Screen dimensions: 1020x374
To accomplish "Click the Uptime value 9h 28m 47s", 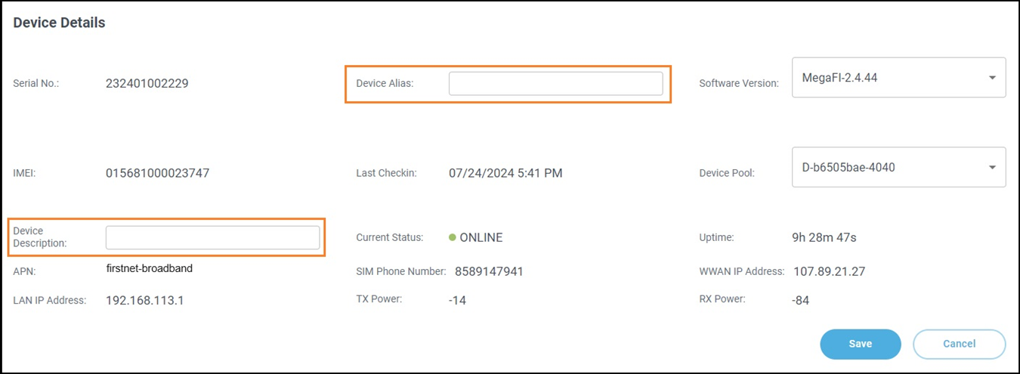I will tap(824, 237).
